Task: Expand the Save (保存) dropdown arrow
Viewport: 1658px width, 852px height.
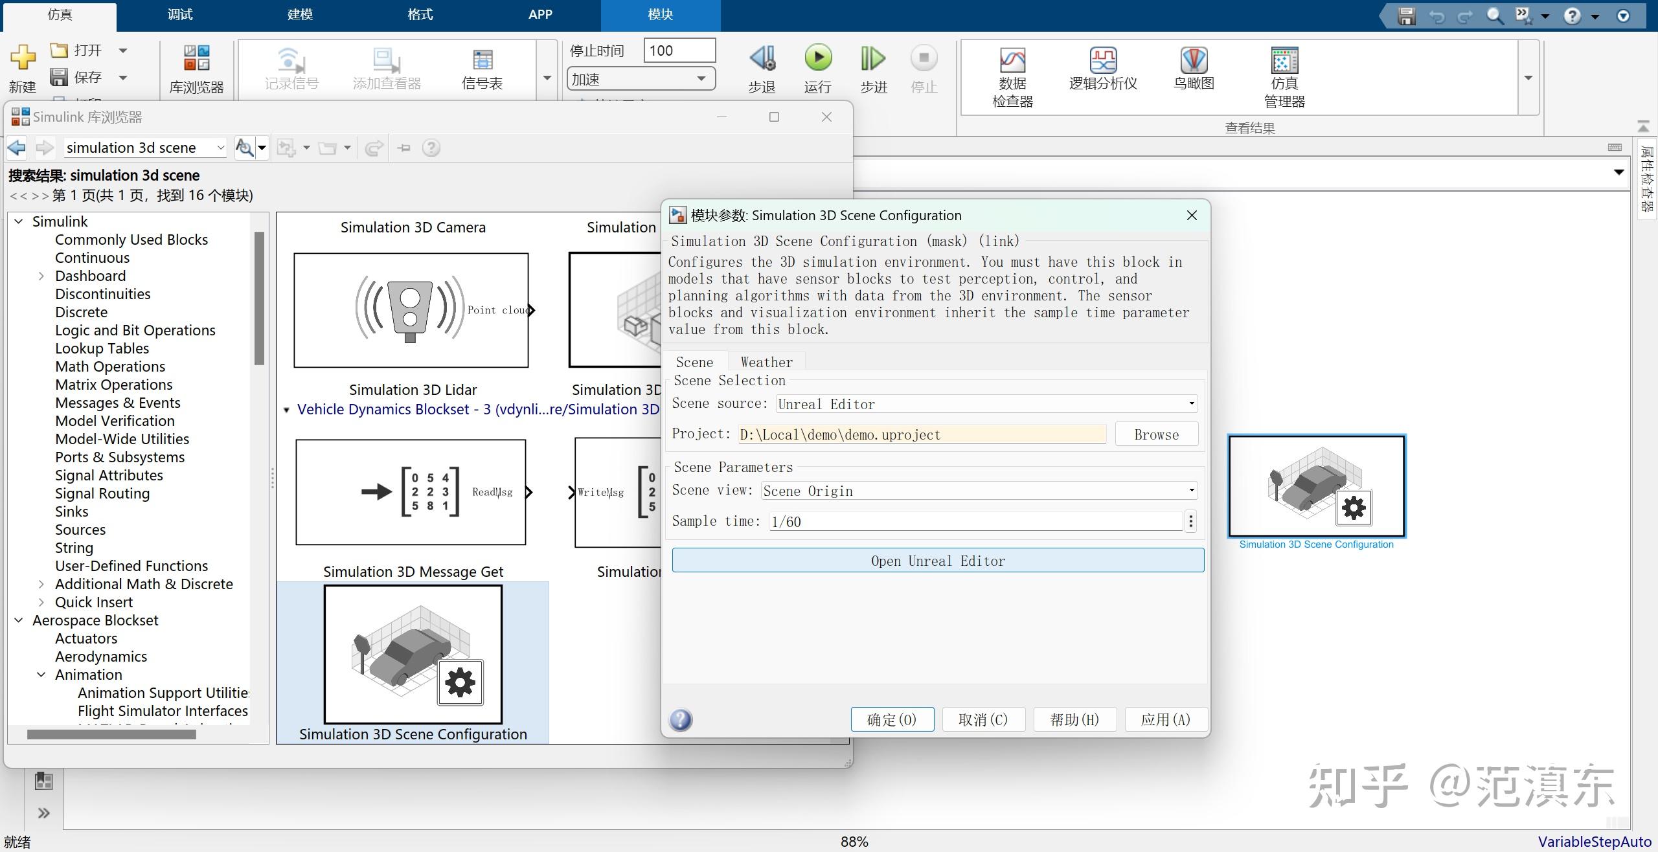Action: (123, 78)
